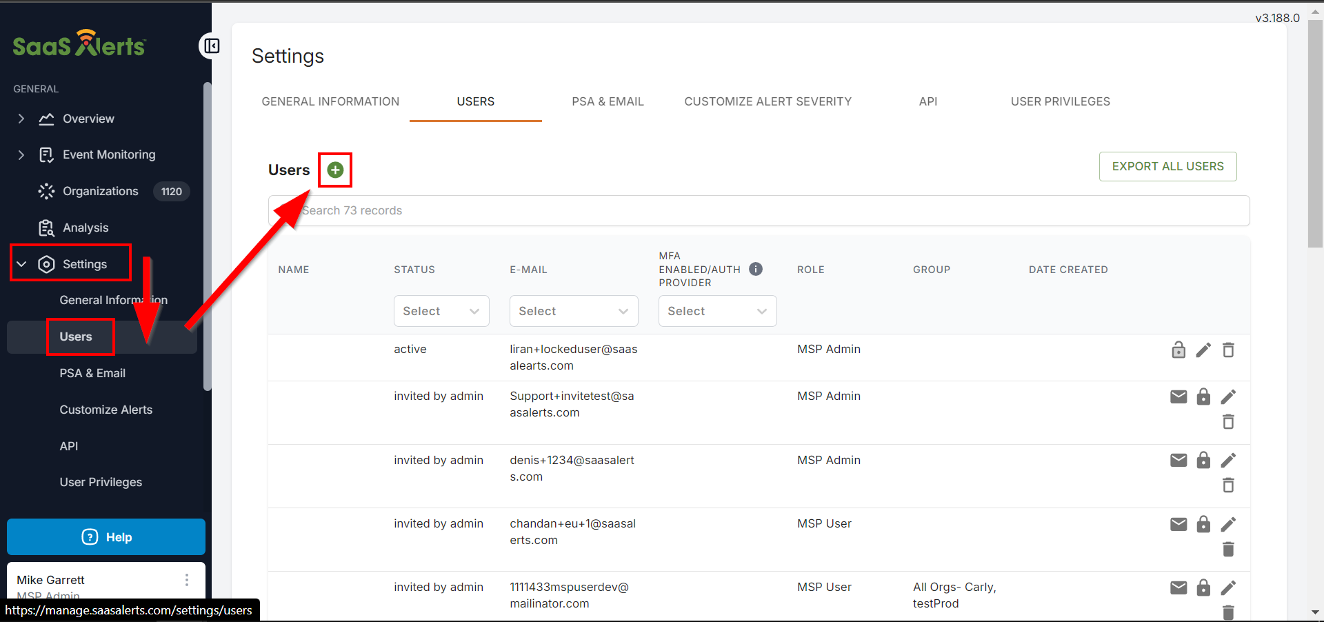The height and width of the screenshot is (622, 1324).
Task: Open the Status filter dropdown
Action: [441, 311]
